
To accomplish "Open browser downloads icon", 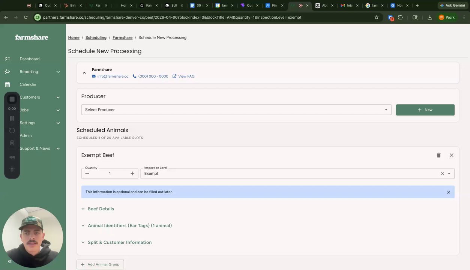I will coord(430,17).
